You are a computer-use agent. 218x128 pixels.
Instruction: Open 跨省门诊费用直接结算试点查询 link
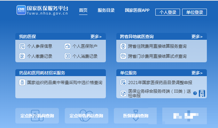pos(157,56)
